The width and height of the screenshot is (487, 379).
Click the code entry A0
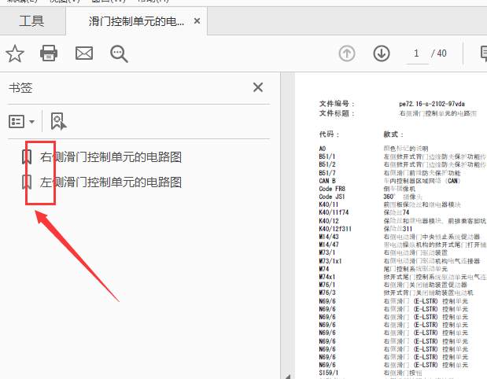[x=323, y=149]
